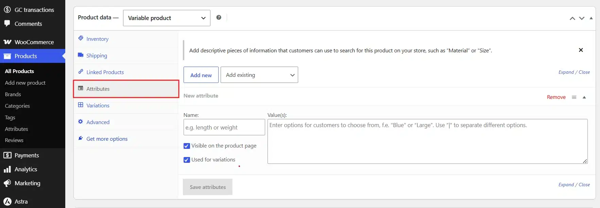Click the Payments icon in sidebar
600x208 pixels.
click(7, 155)
